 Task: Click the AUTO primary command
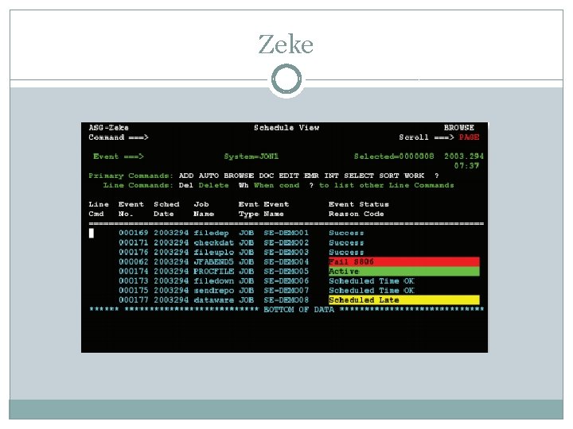209,176
